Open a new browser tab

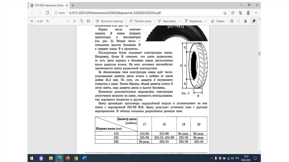coord(73,5)
